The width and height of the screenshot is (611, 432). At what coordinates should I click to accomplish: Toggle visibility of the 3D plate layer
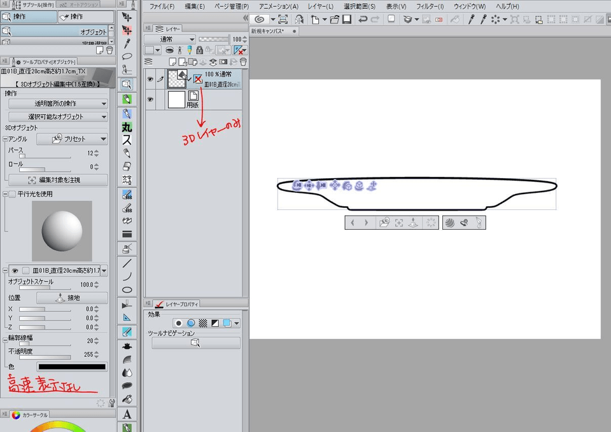click(151, 80)
